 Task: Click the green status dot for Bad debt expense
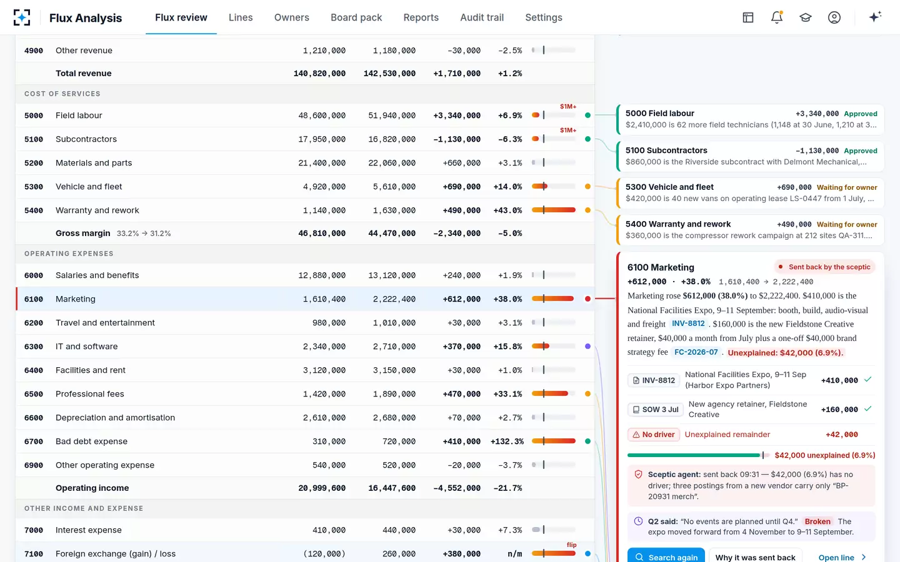tap(587, 441)
